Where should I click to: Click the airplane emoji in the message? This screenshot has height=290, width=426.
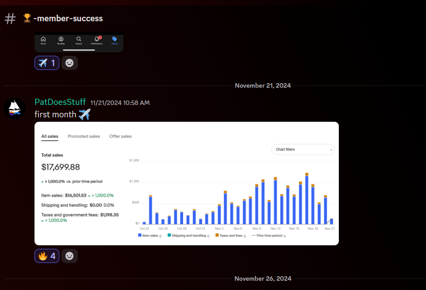[x=84, y=114]
